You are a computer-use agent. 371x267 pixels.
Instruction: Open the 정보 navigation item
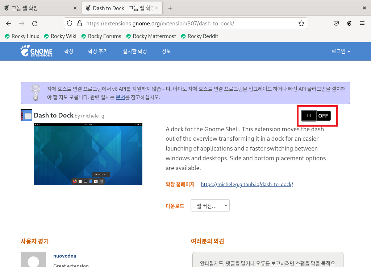166,51
